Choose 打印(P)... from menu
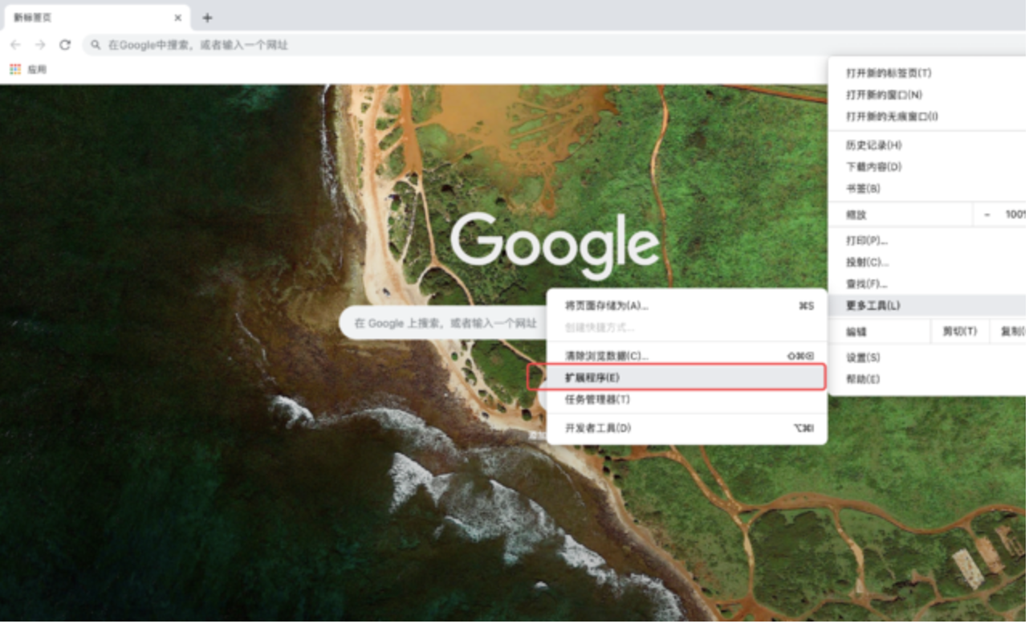 pos(928,241)
